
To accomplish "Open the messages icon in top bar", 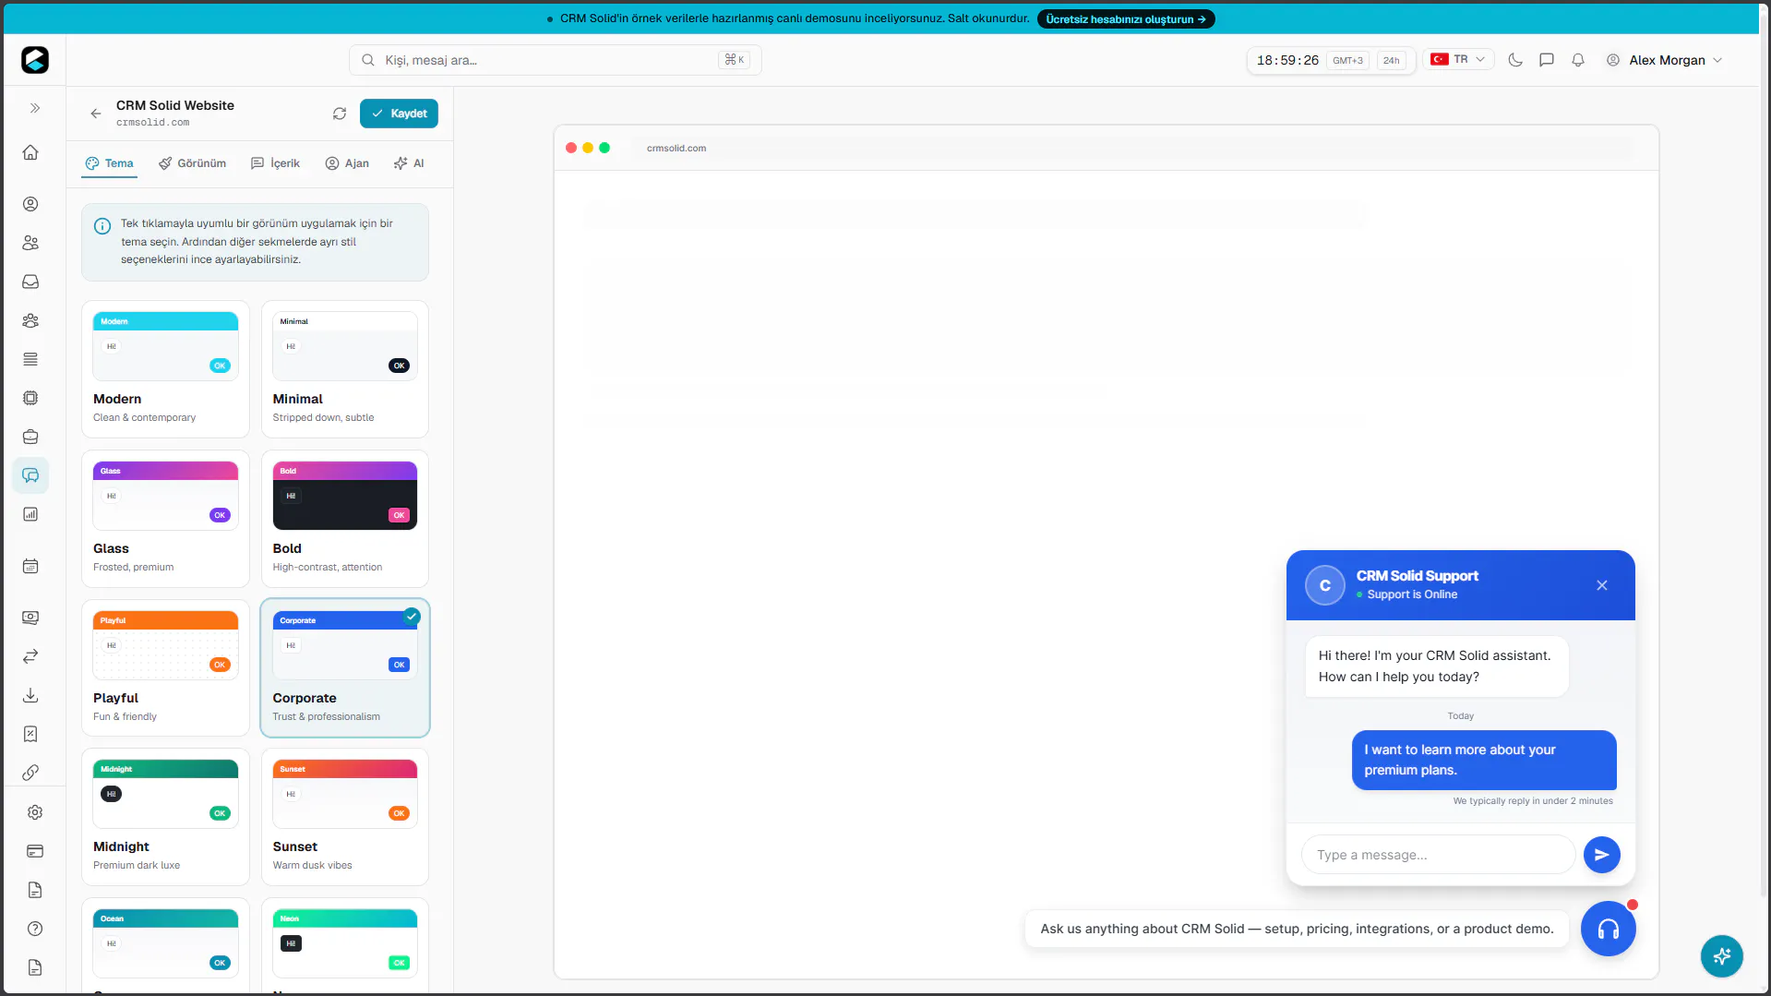I will (1547, 60).
